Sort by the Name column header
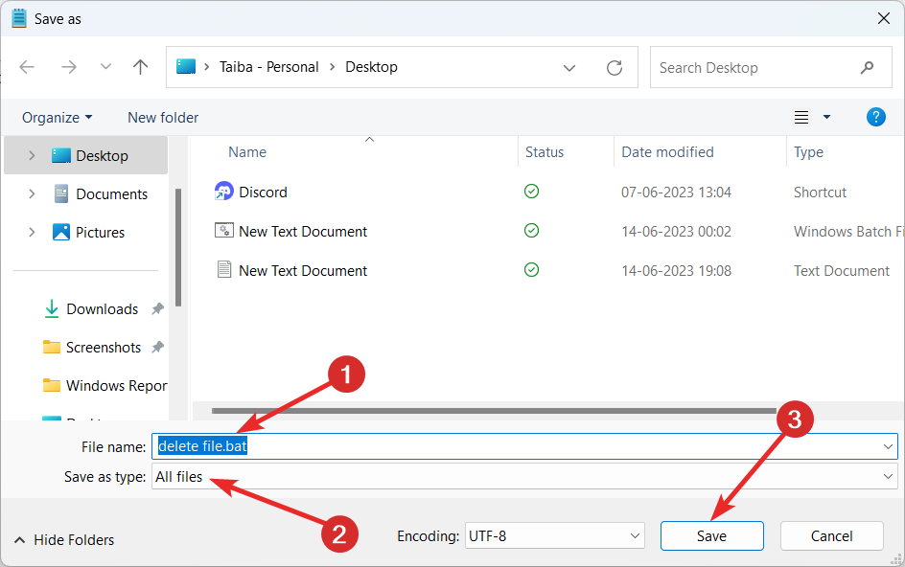The width and height of the screenshot is (905, 567). point(247,152)
